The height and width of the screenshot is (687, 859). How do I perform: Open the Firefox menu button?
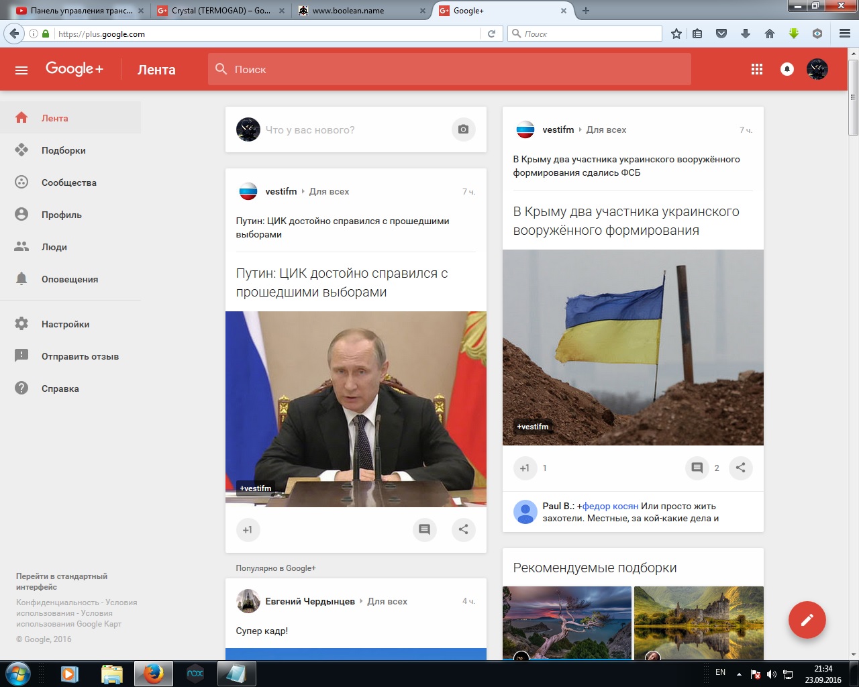pos(844,34)
